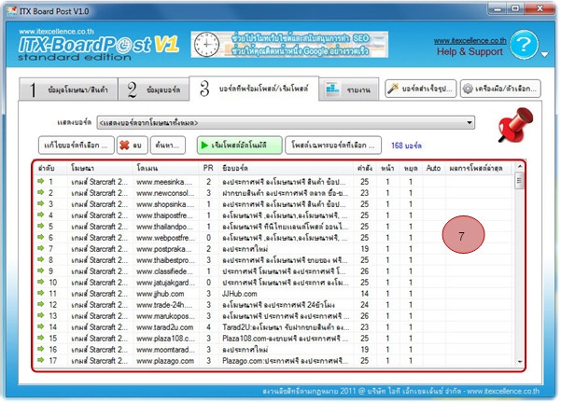The image size is (561, 402).
Task: Click โพสต์เฉพาะบอร์ดที่เลือก button
Action: pos(333,146)
